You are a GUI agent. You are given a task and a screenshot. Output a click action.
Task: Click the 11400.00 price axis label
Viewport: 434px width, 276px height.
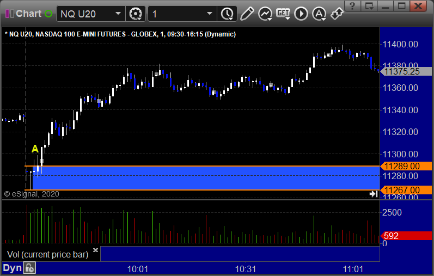point(400,44)
